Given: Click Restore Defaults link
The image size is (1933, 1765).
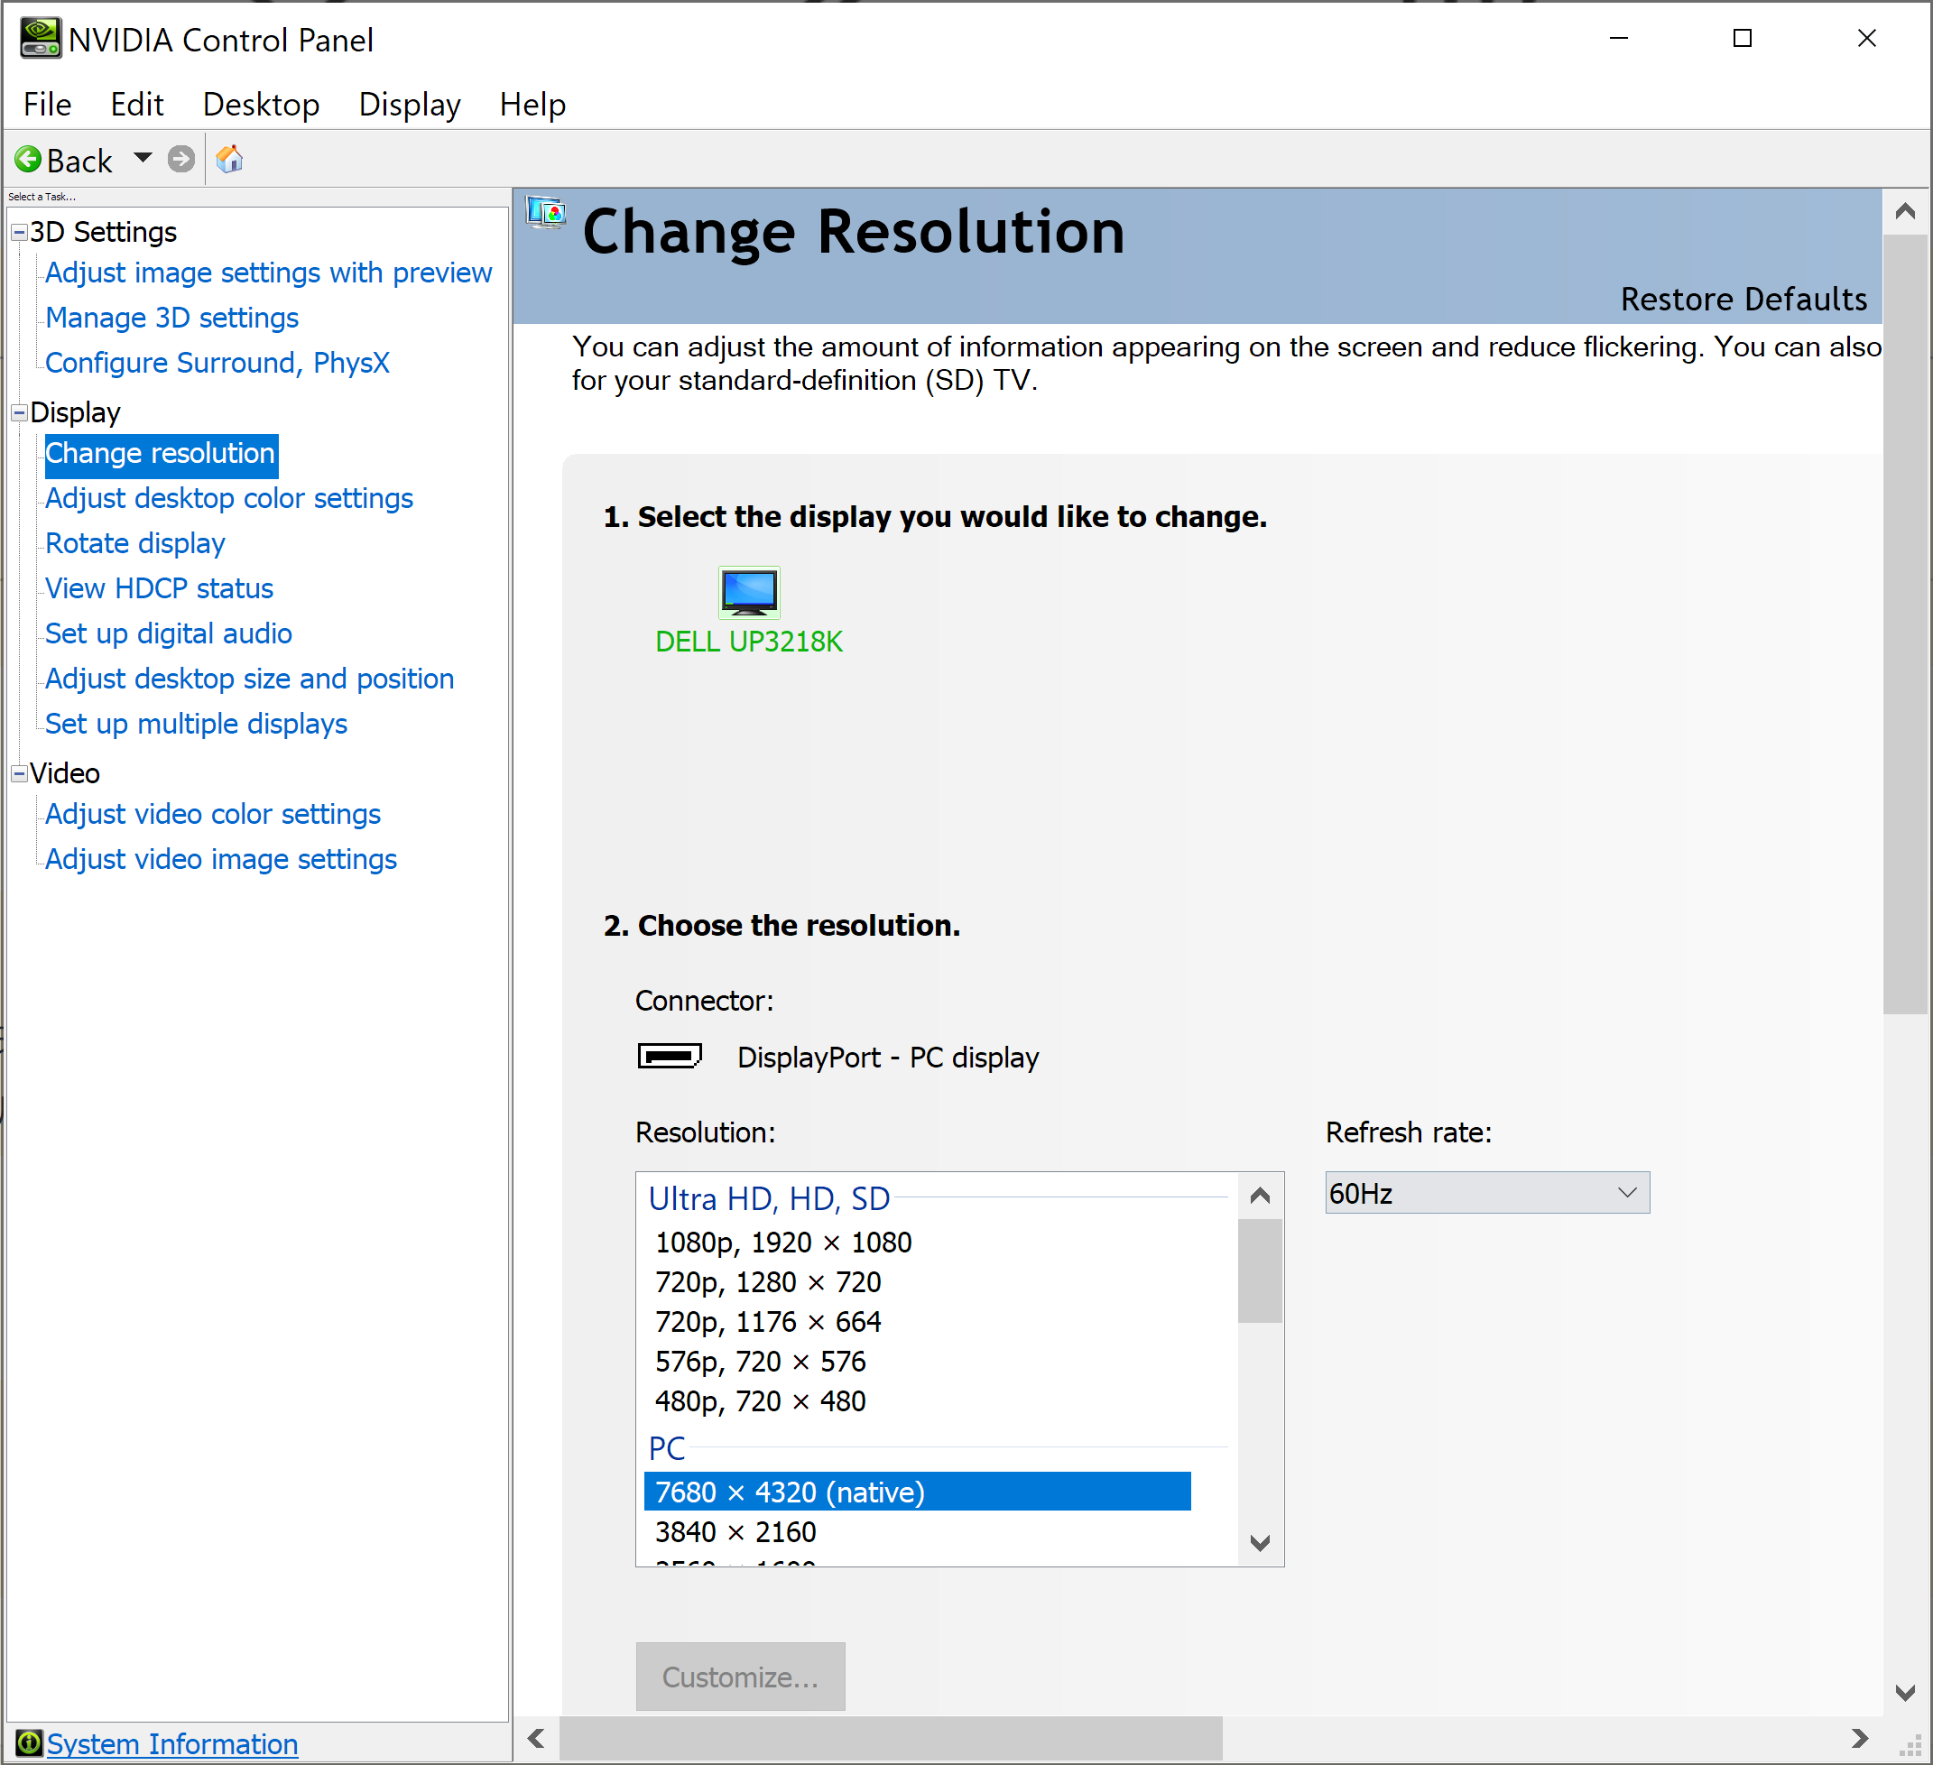Looking at the screenshot, I should tap(1743, 299).
